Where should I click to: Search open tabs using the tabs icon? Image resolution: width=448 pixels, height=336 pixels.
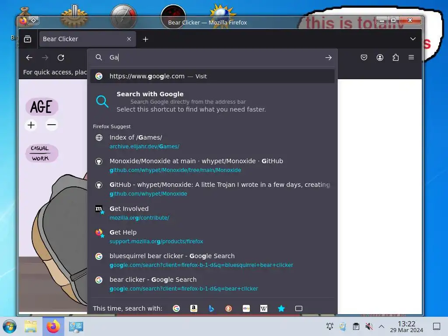coord(298,308)
